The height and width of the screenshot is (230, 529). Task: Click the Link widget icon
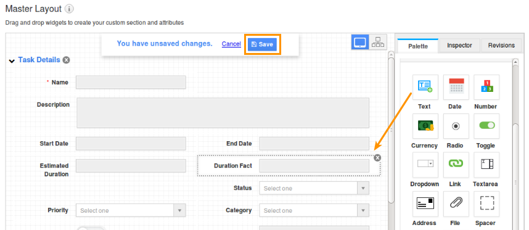coord(456,165)
